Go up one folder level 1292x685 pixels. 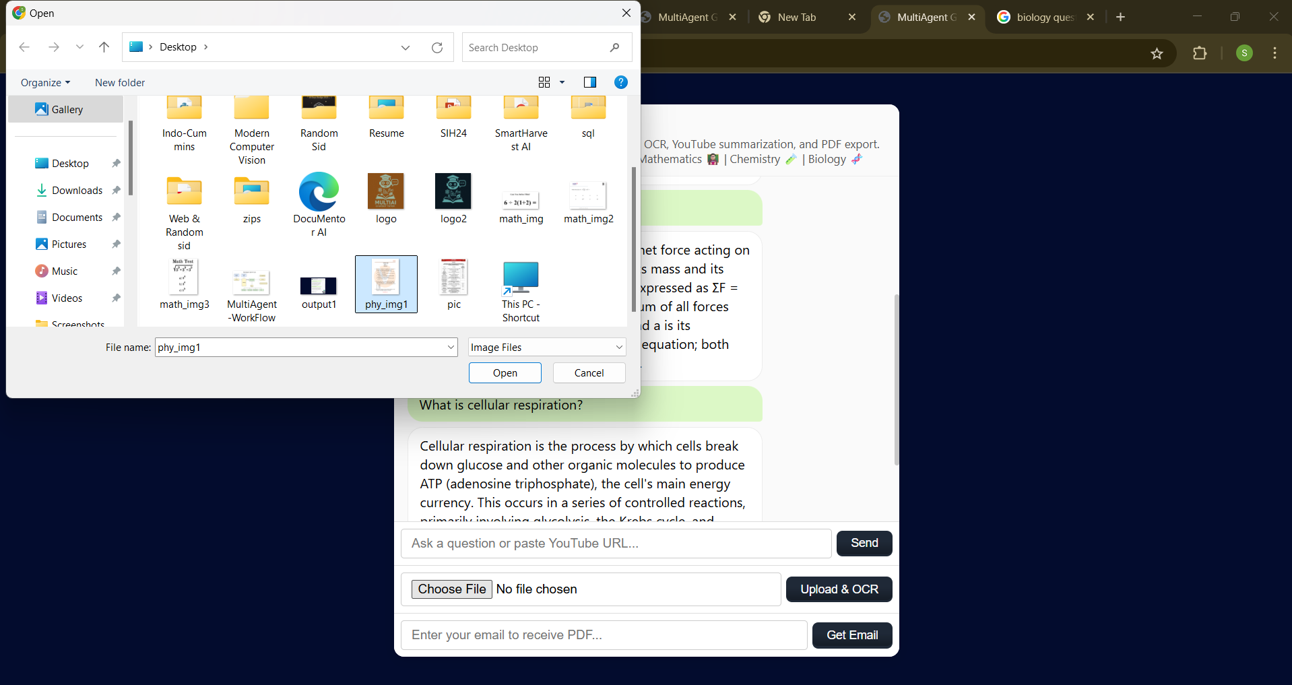click(104, 47)
